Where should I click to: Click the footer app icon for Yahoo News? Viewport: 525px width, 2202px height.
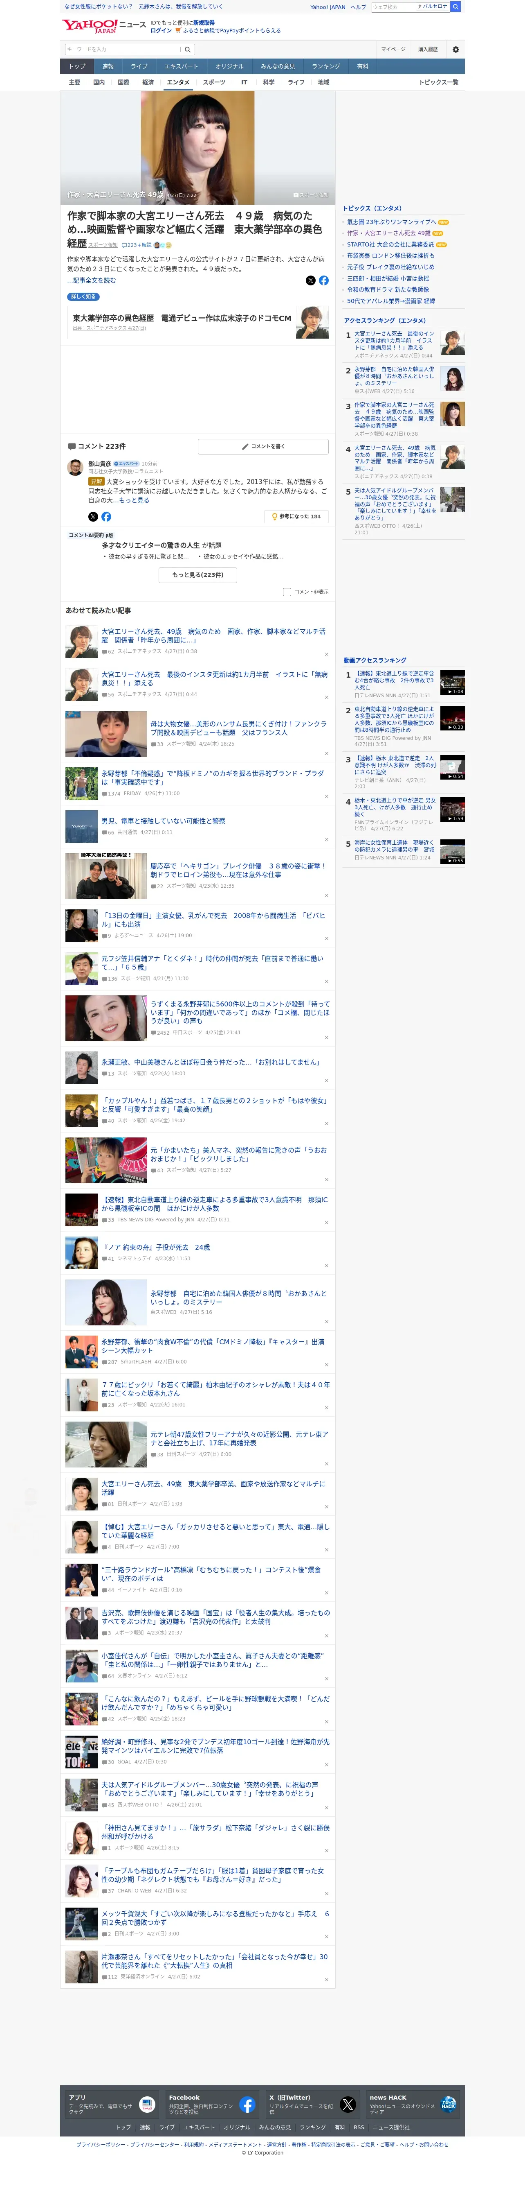(147, 2104)
